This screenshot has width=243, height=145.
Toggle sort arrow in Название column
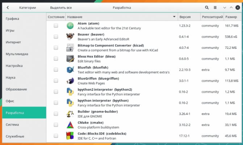(x=174, y=17)
